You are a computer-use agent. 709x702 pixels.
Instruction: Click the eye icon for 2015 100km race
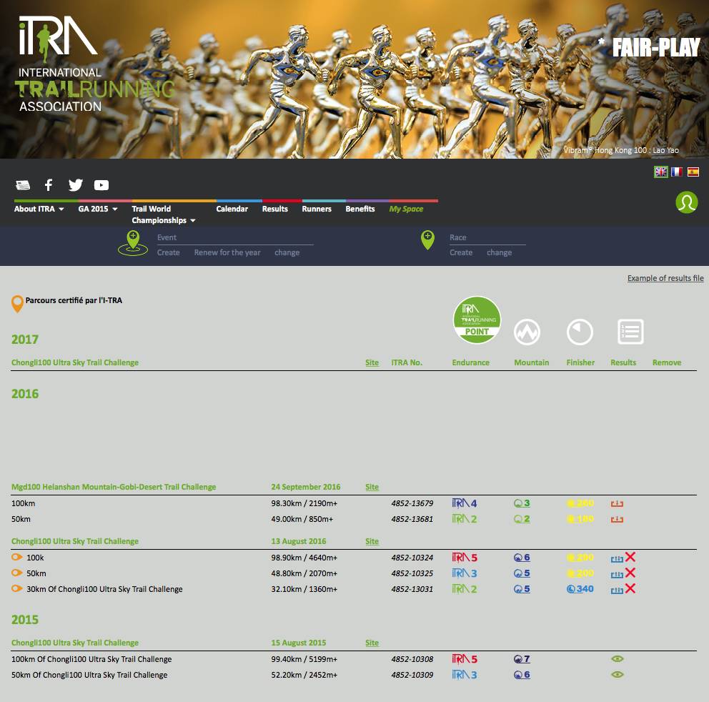coord(618,659)
